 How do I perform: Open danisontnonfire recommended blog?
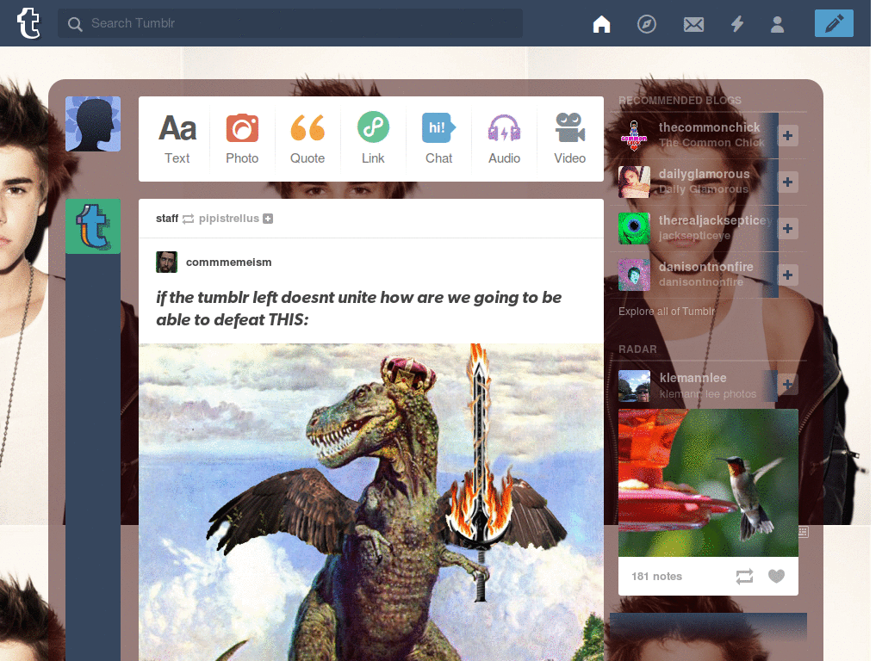click(706, 267)
